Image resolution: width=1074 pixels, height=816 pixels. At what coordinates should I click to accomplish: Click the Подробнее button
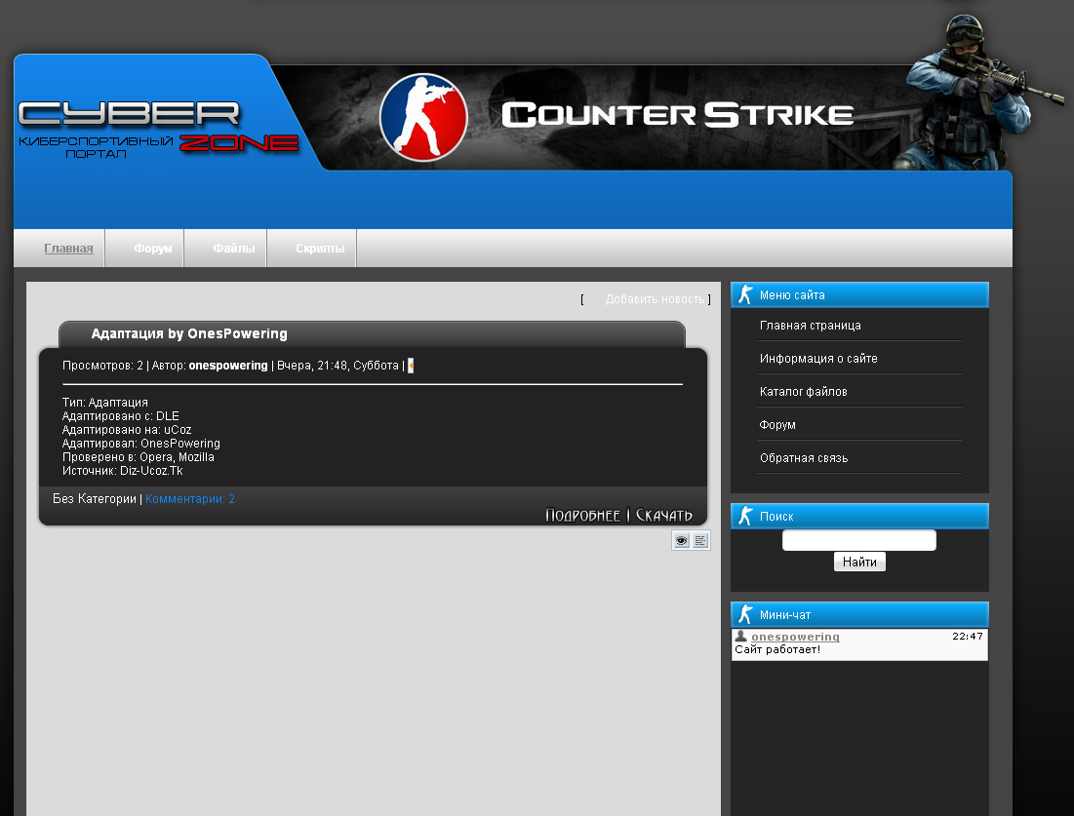tap(583, 515)
